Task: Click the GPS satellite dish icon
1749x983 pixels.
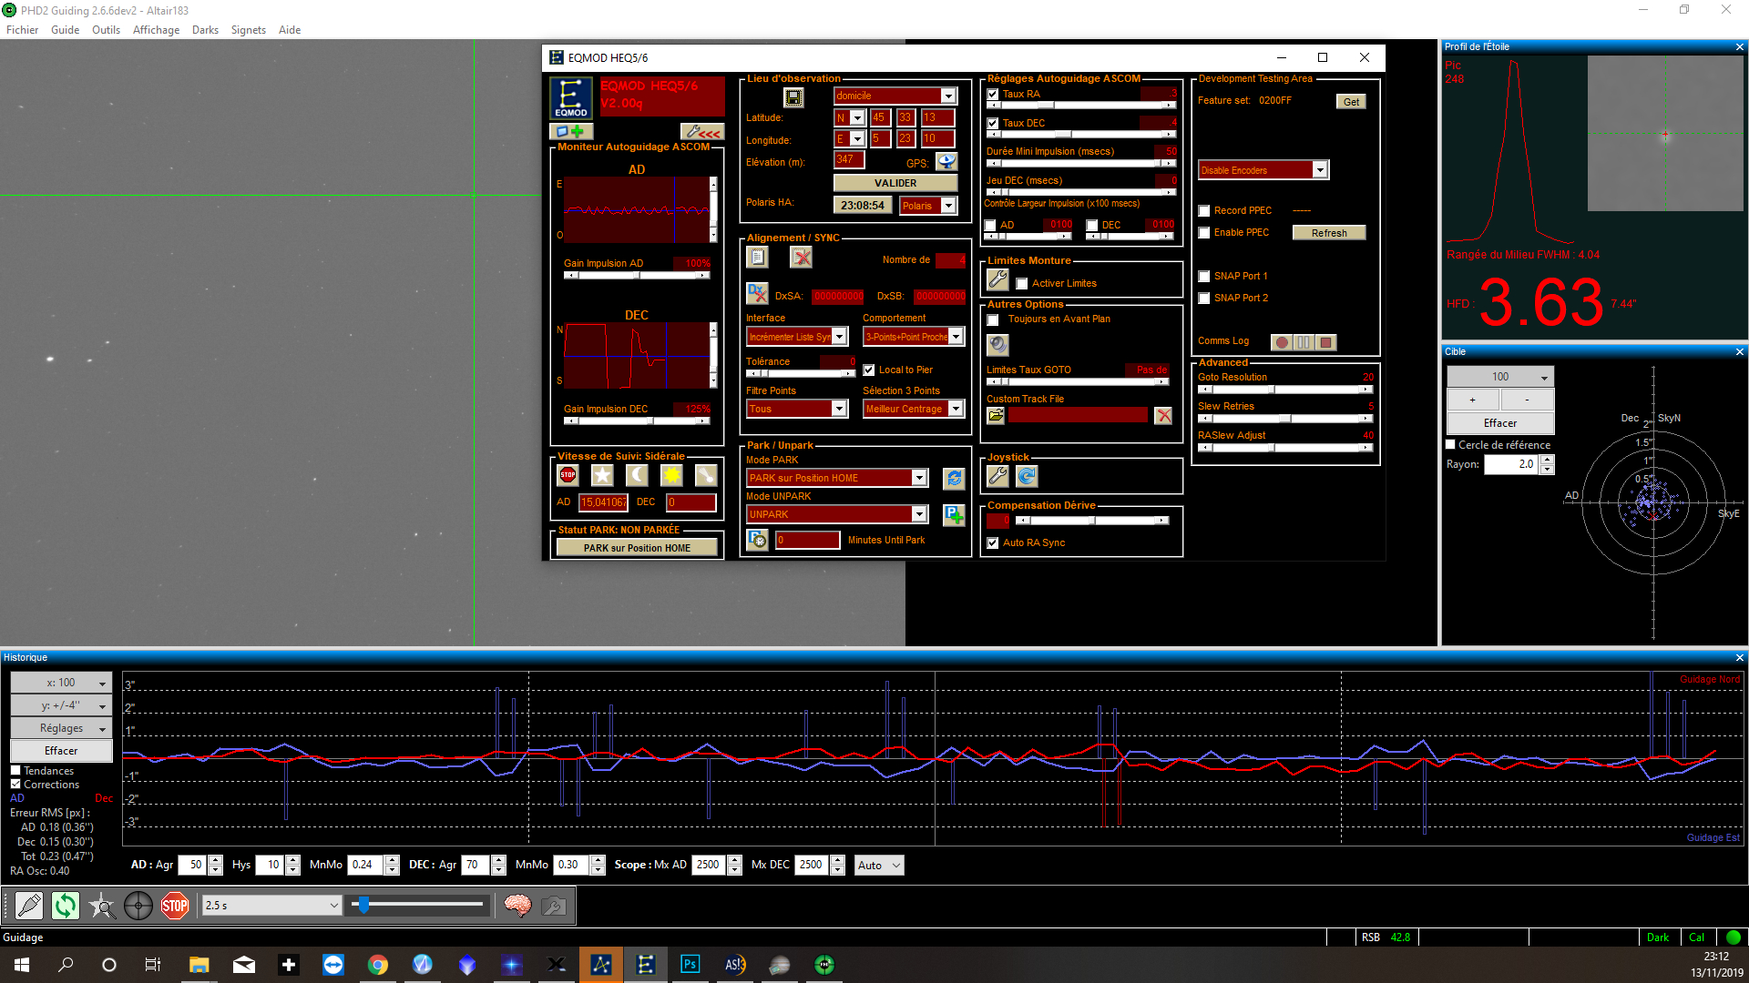Action: [947, 162]
